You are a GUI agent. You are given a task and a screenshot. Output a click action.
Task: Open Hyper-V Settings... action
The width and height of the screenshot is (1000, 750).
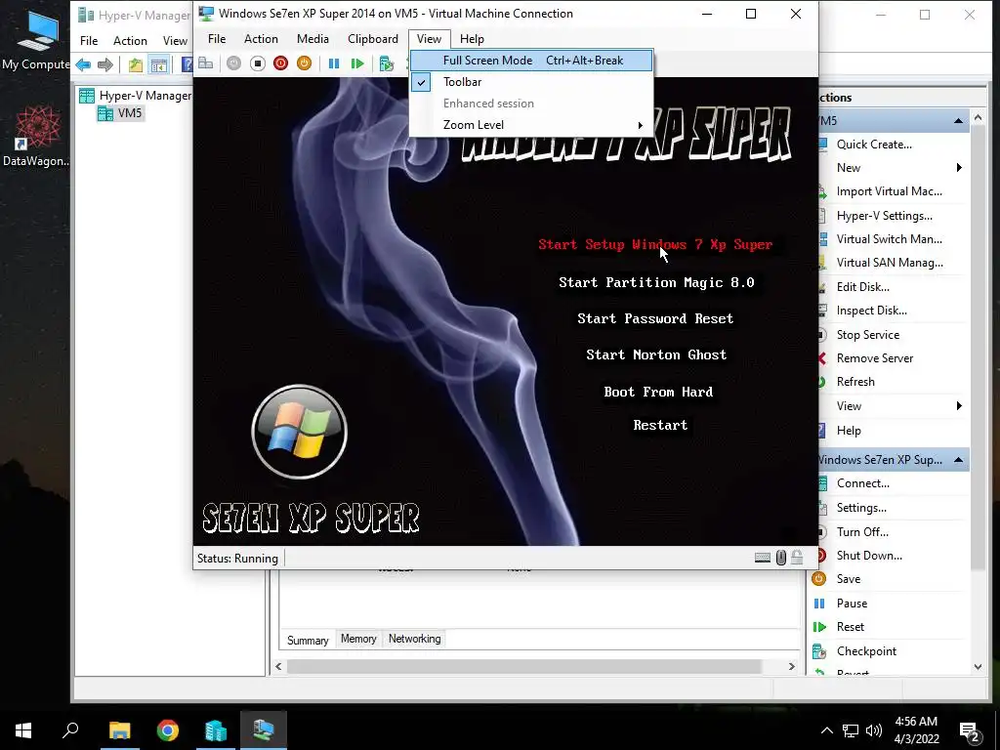[x=884, y=216]
